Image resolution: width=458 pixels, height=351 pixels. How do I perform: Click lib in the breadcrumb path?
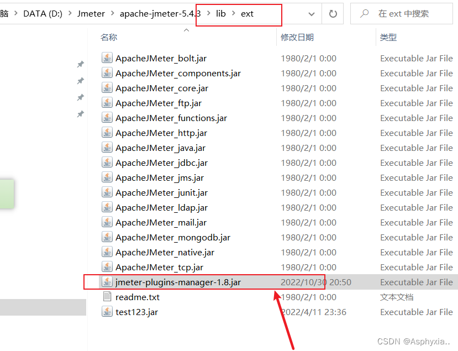click(221, 13)
